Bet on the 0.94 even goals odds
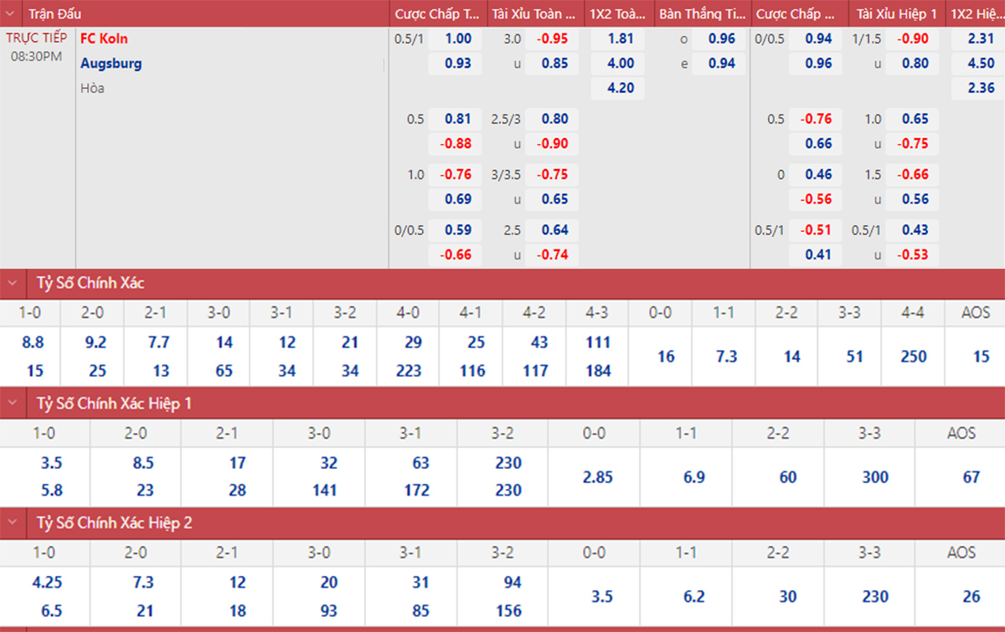The width and height of the screenshot is (1005, 632). pyautogui.click(x=721, y=64)
